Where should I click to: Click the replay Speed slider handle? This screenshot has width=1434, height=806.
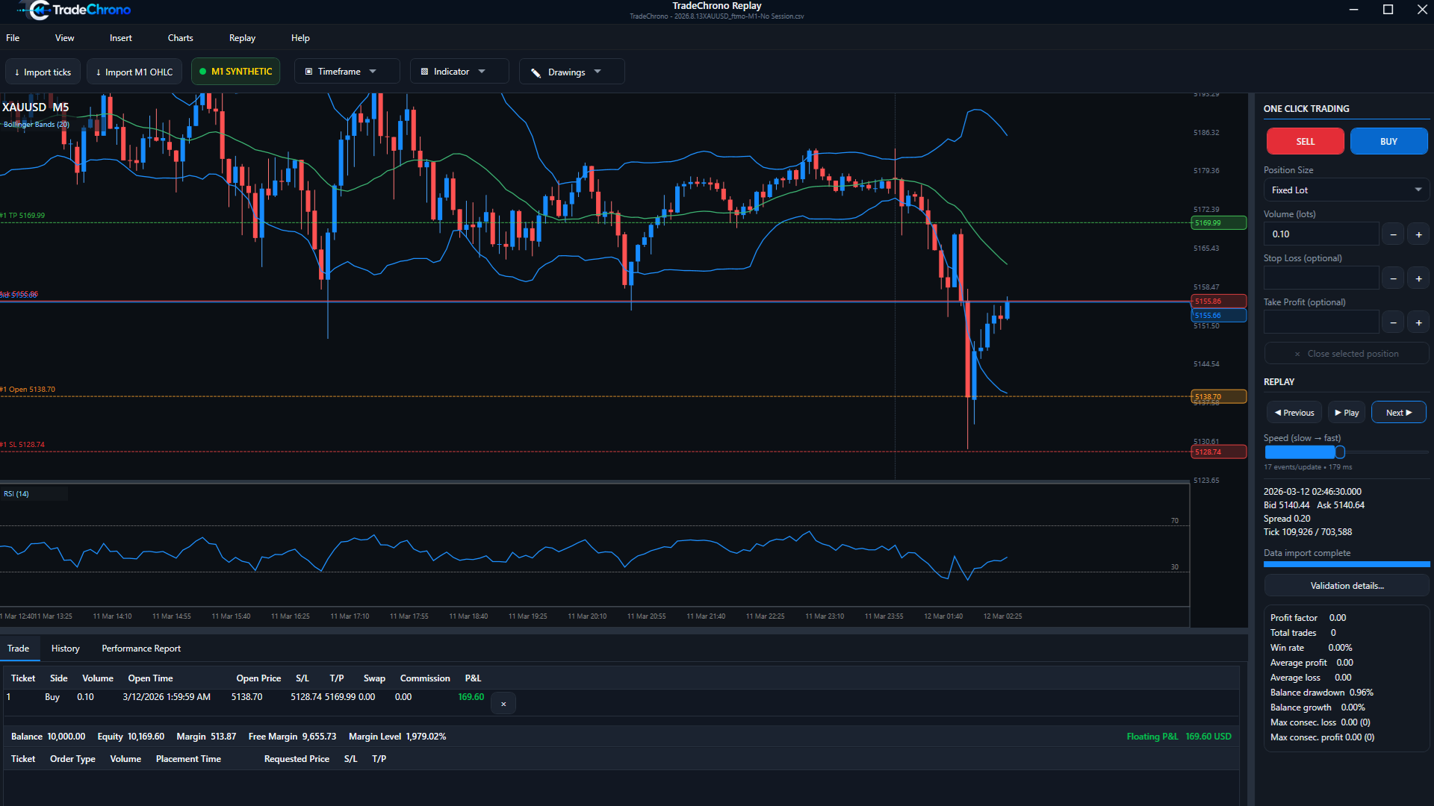point(1340,452)
